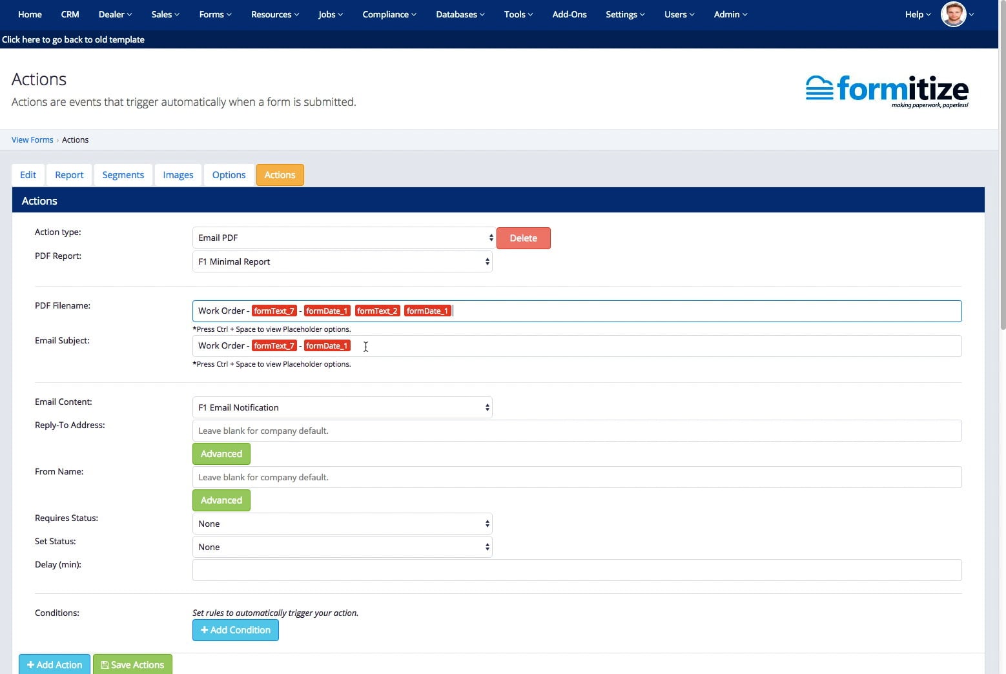Image resolution: width=1006 pixels, height=674 pixels.
Task: Open the Requires Status dropdown
Action: (x=342, y=524)
